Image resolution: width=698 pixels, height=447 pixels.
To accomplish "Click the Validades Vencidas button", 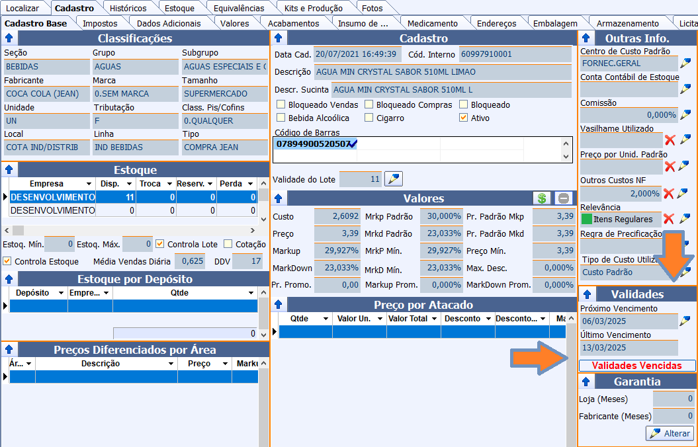I will (637, 366).
